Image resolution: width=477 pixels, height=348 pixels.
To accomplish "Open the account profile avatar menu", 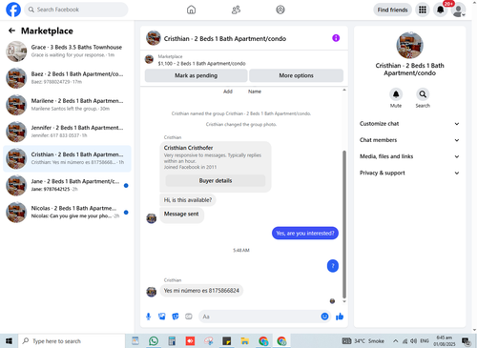I will tap(458, 10).
